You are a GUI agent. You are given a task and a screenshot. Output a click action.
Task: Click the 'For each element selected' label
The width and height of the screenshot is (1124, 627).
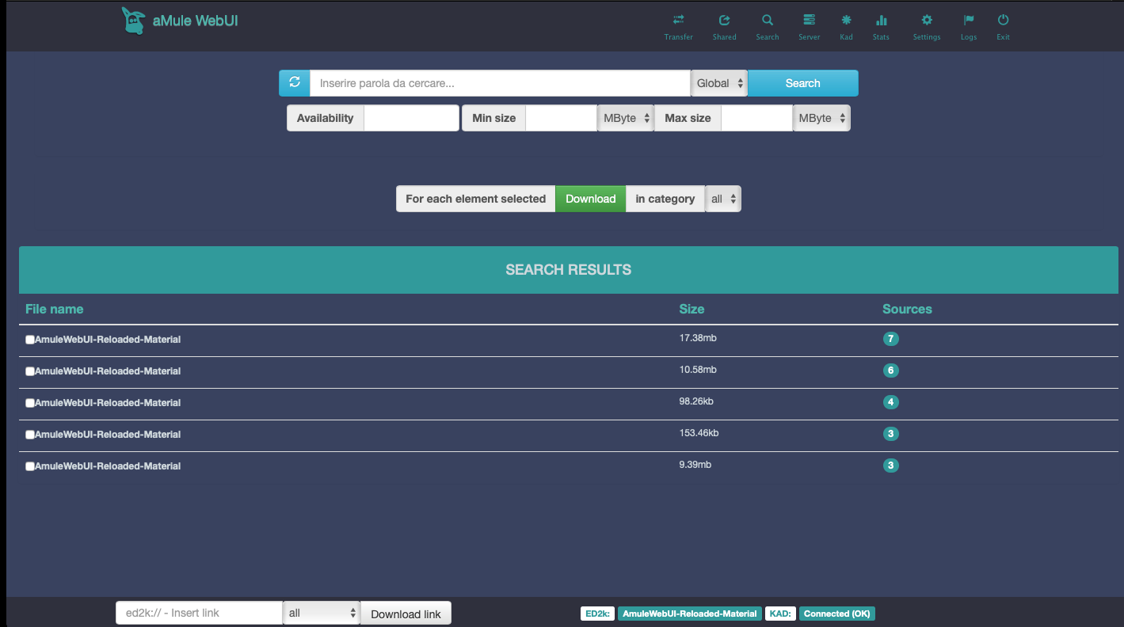[476, 199]
